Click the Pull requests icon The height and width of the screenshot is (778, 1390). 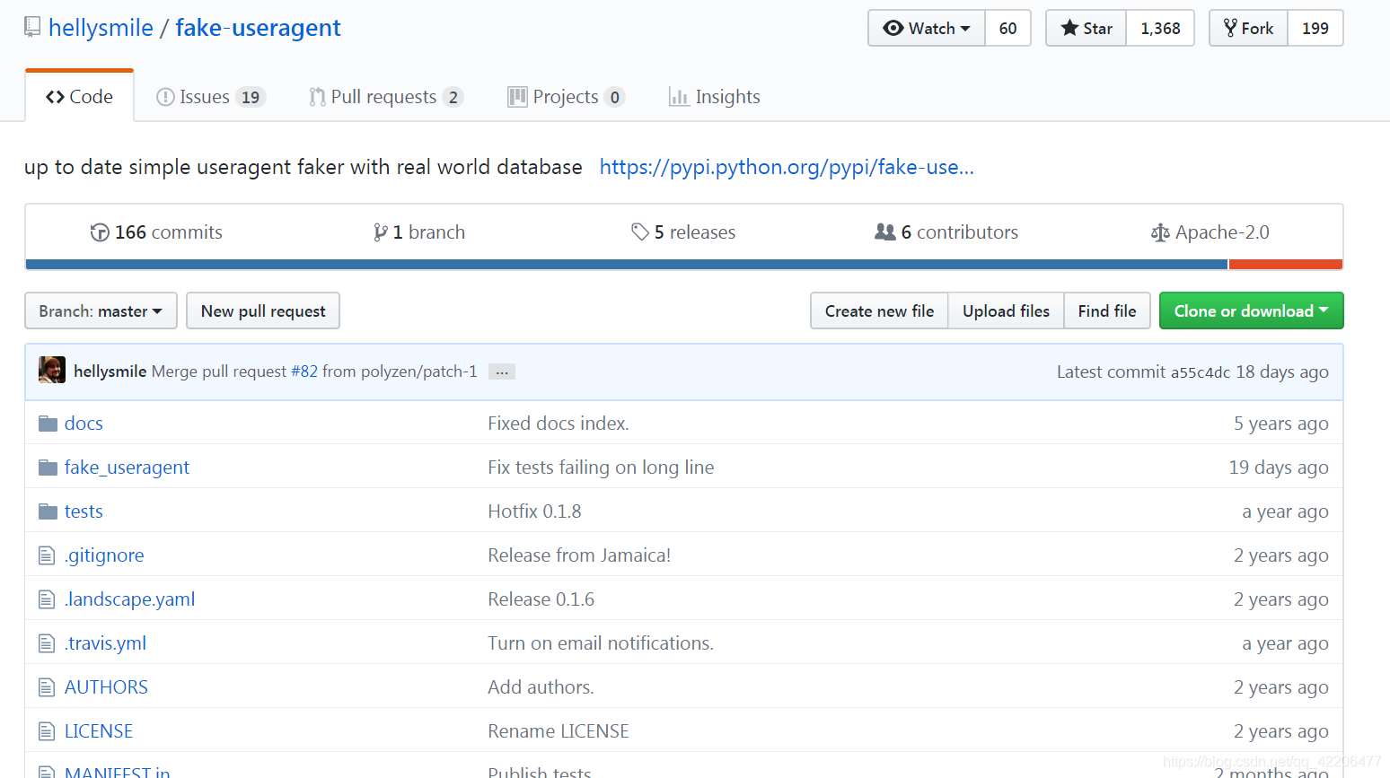pos(317,97)
